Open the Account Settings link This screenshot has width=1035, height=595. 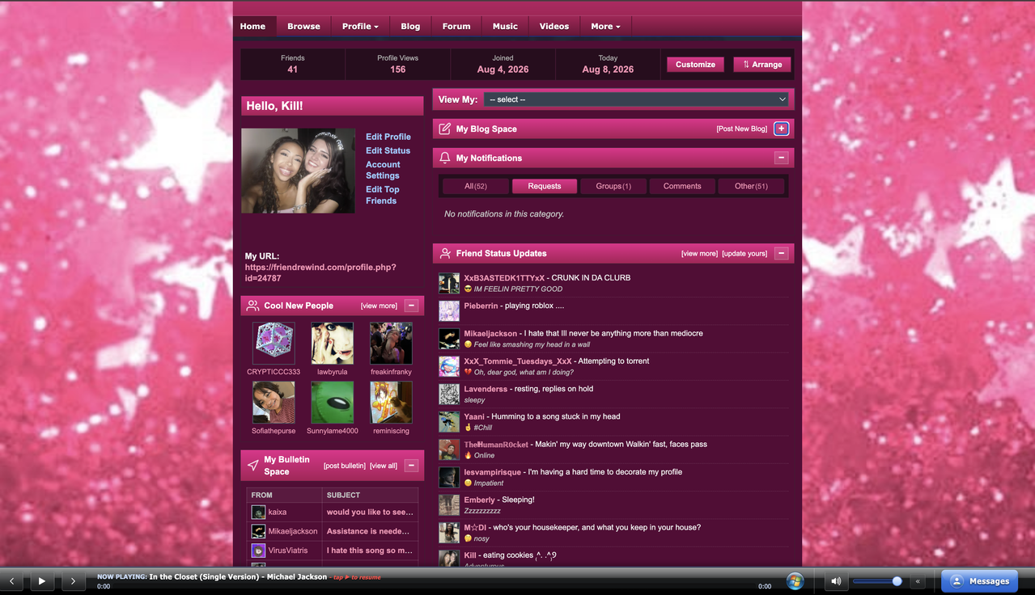pos(383,170)
